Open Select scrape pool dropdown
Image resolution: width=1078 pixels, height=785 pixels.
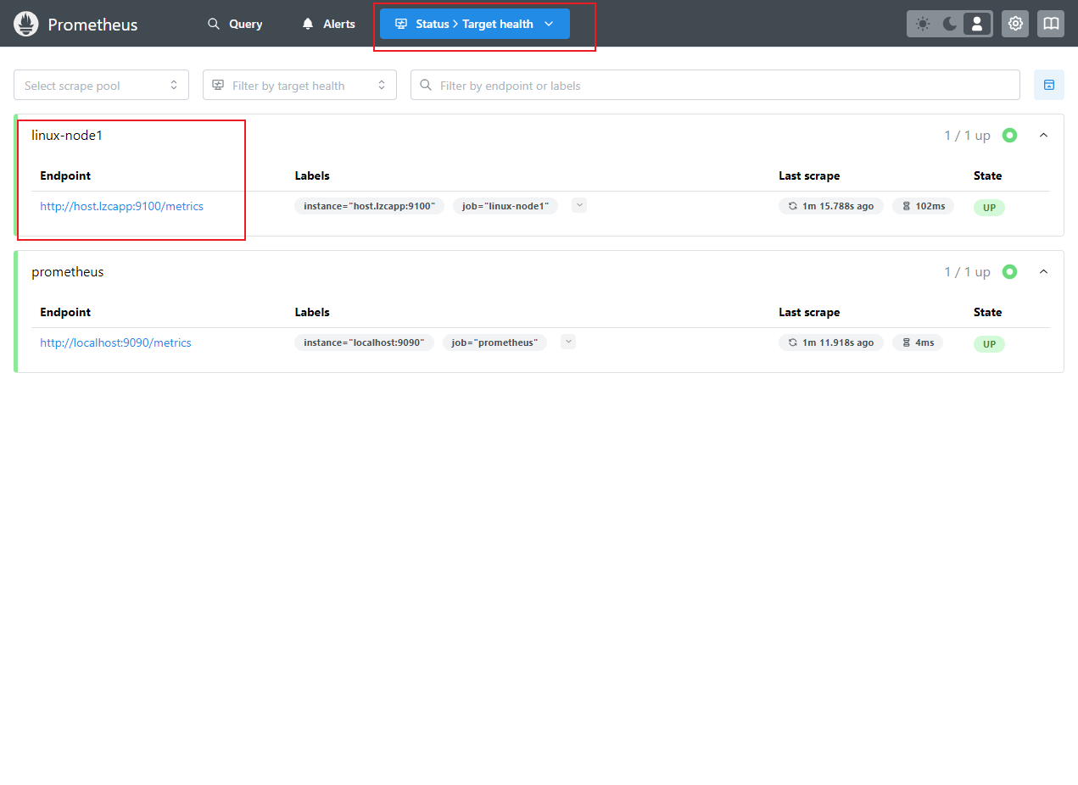(101, 85)
